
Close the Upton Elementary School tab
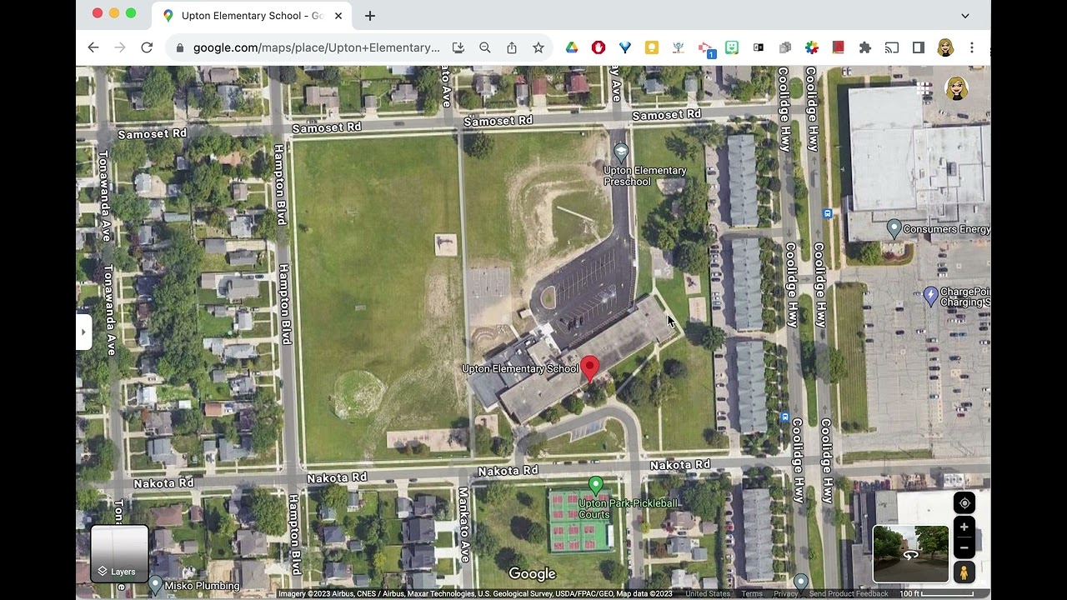click(338, 16)
